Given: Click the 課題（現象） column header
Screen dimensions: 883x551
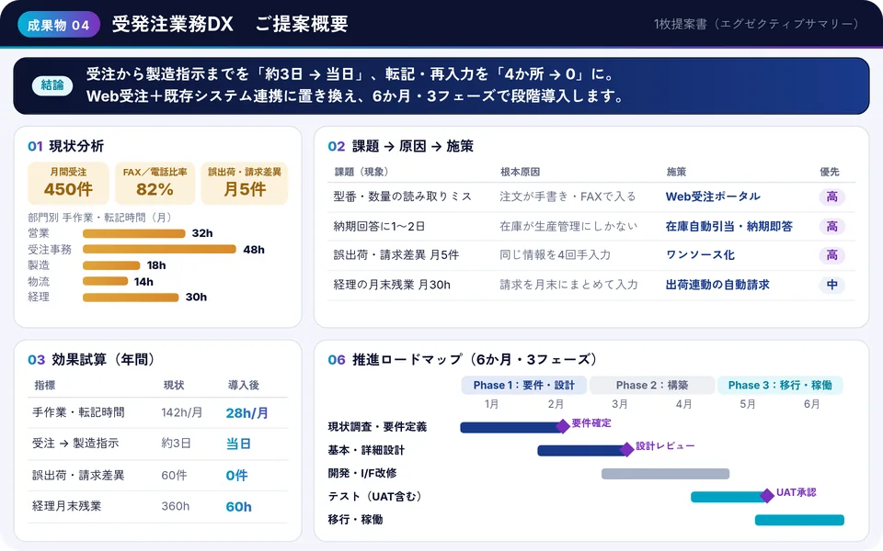Looking at the screenshot, I should point(361,172).
